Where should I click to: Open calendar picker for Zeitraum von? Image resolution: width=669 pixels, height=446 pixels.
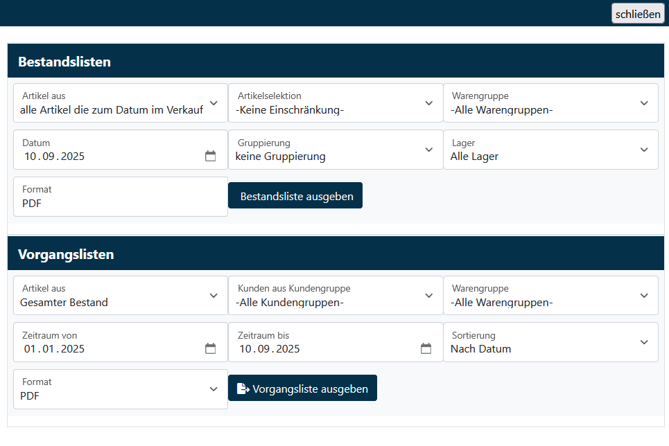(x=211, y=348)
